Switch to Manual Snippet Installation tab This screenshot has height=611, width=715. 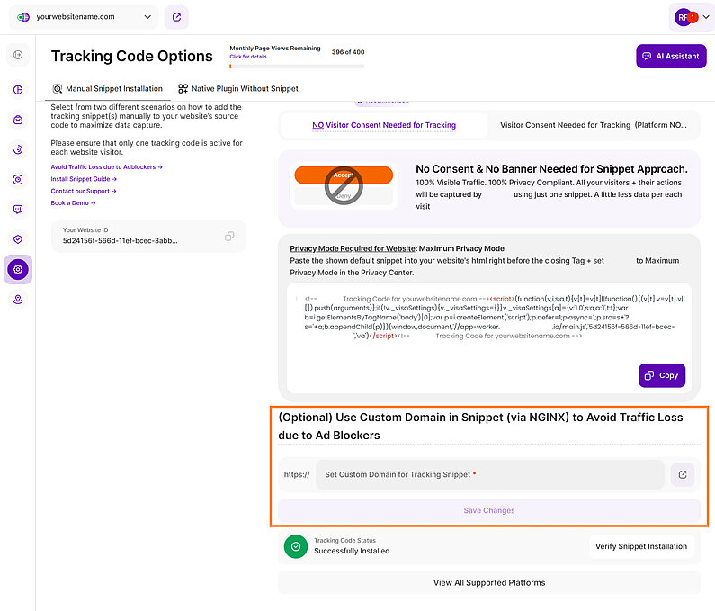coord(108,89)
